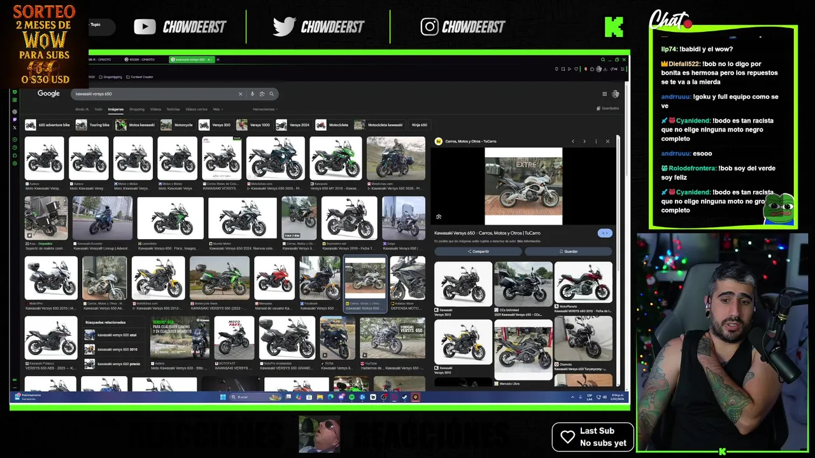This screenshot has height=458, width=815.
Task: Expand the Herramientas tools dropdown
Action: [264, 109]
